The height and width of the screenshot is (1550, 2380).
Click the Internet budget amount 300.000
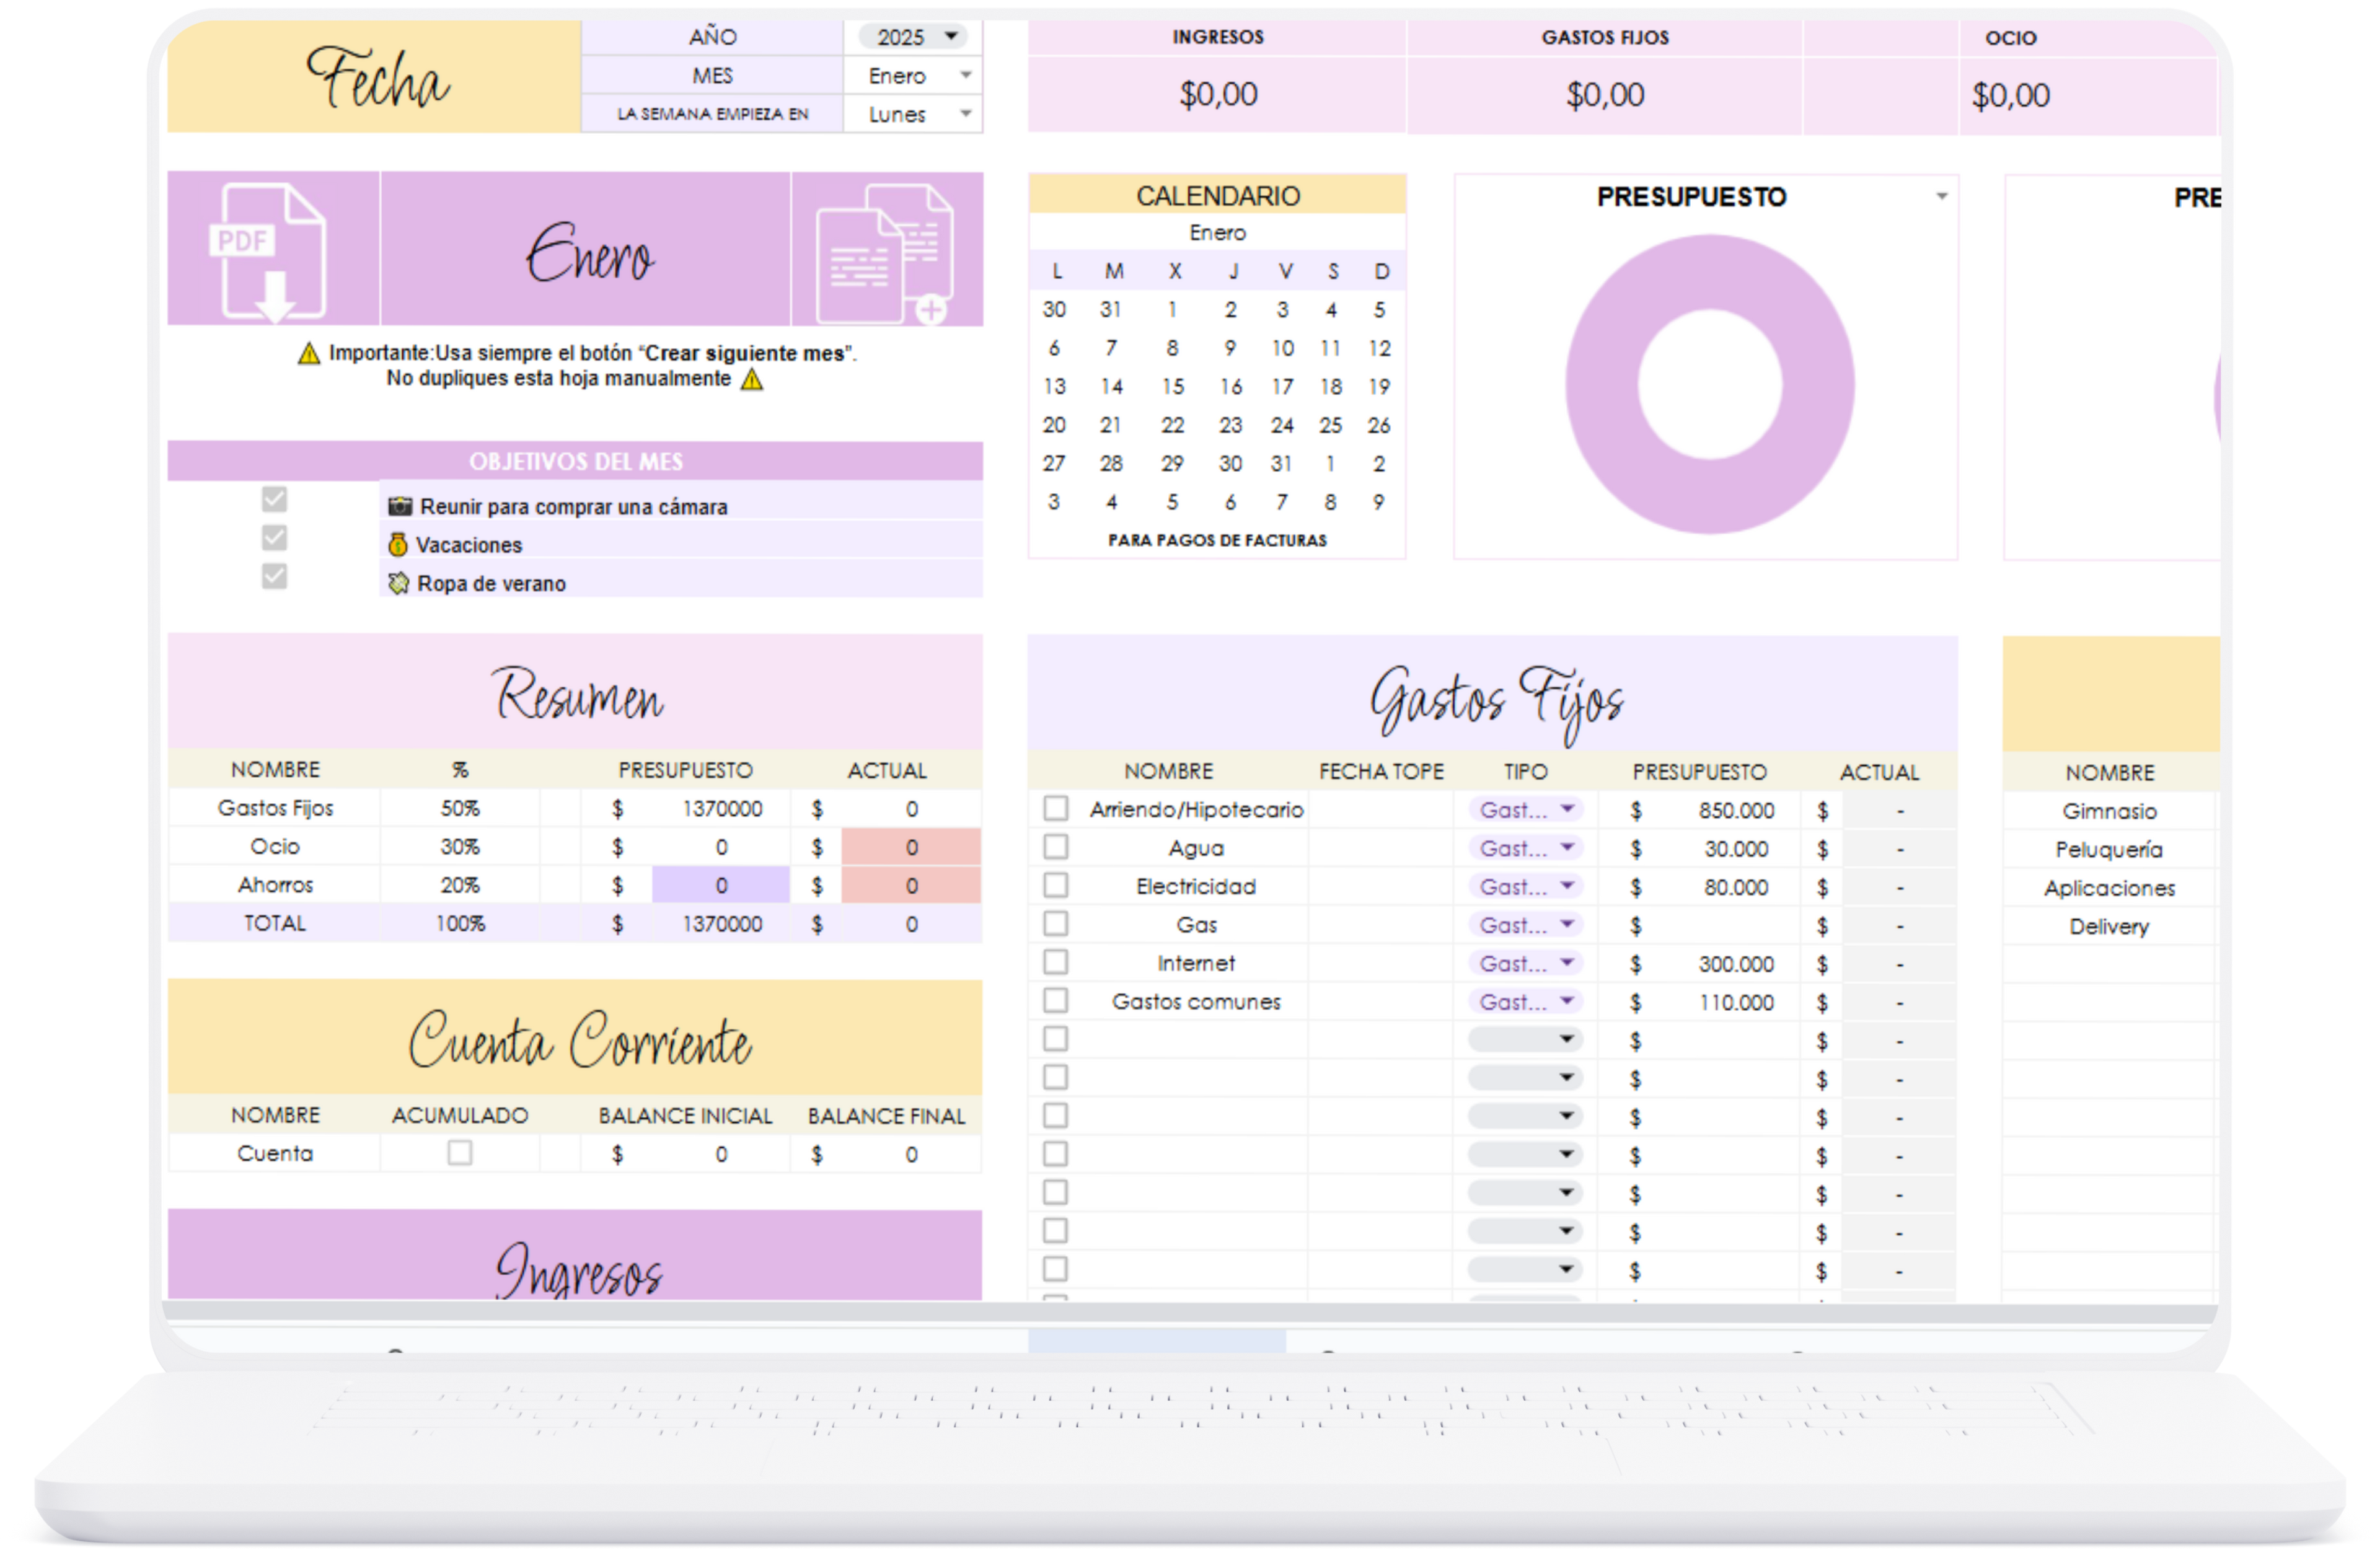click(x=1735, y=964)
